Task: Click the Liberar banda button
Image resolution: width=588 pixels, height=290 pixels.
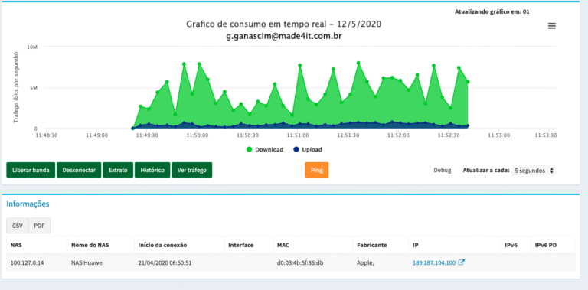Action: point(31,170)
